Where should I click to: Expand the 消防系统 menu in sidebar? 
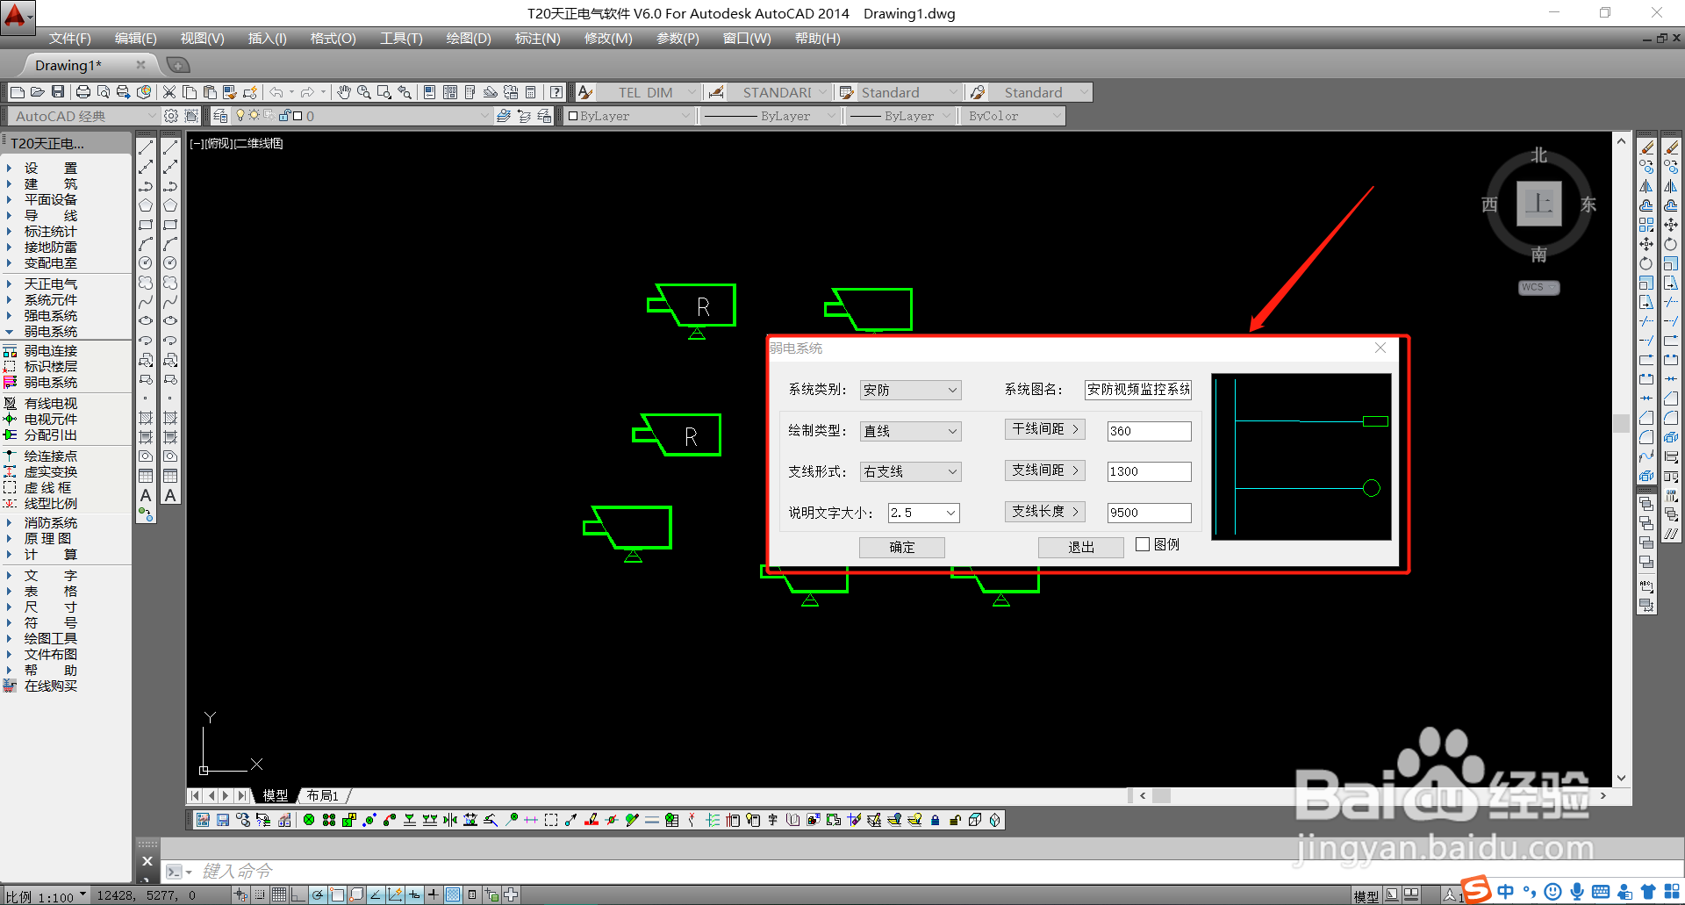point(51,522)
